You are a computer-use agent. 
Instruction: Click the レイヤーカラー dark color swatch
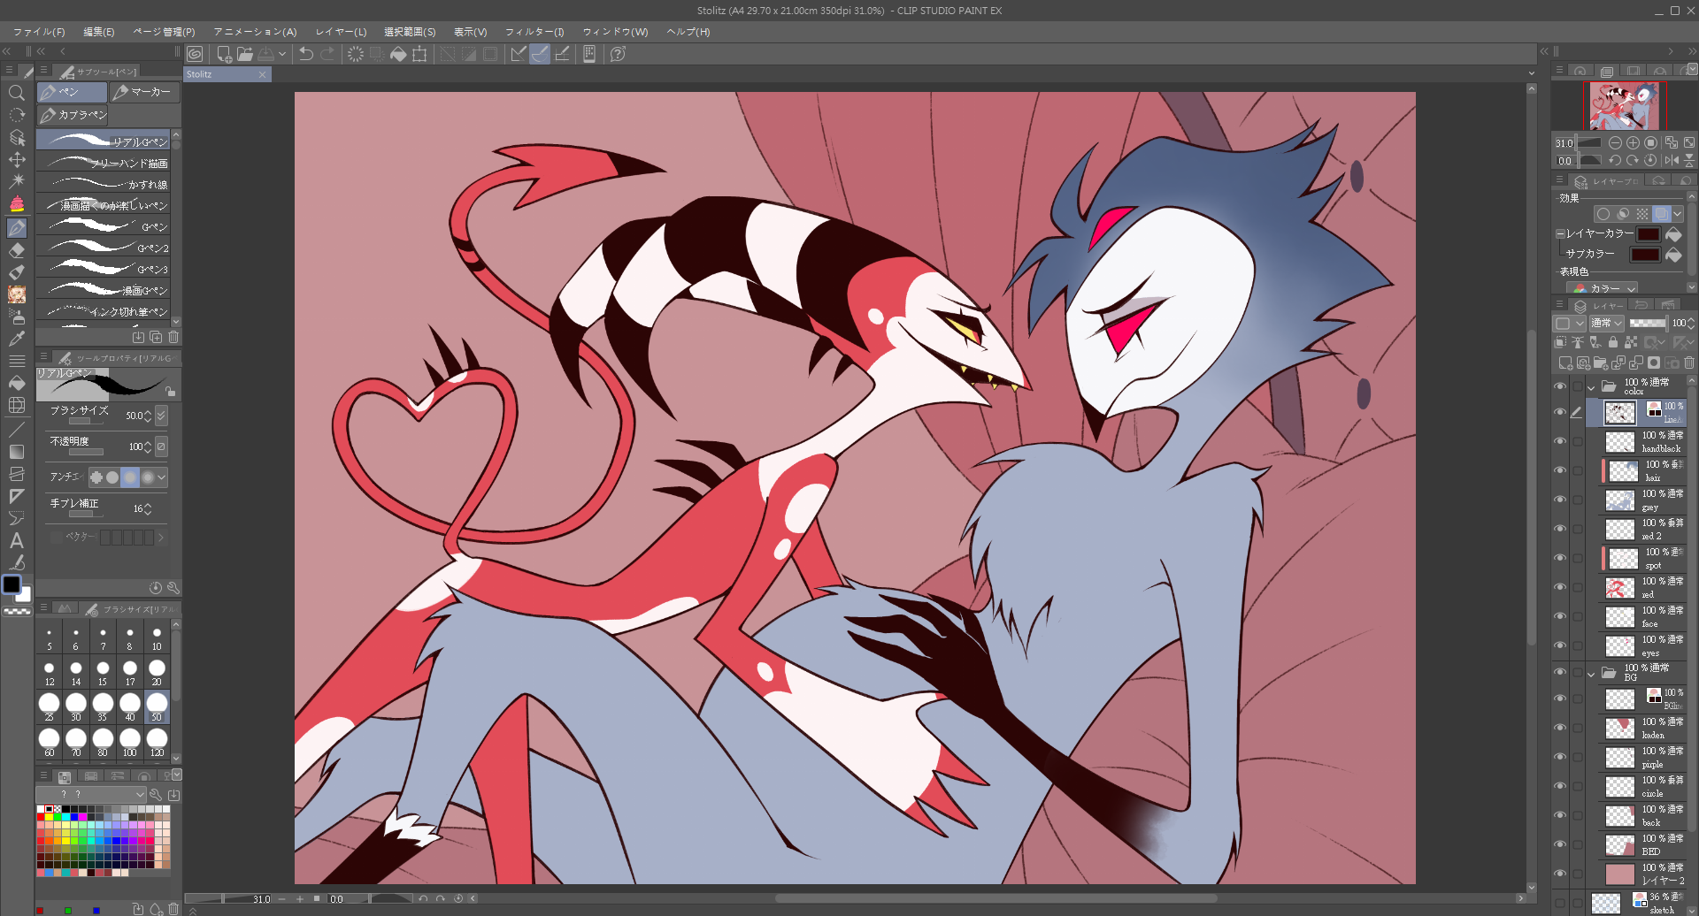click(1648, 234)
